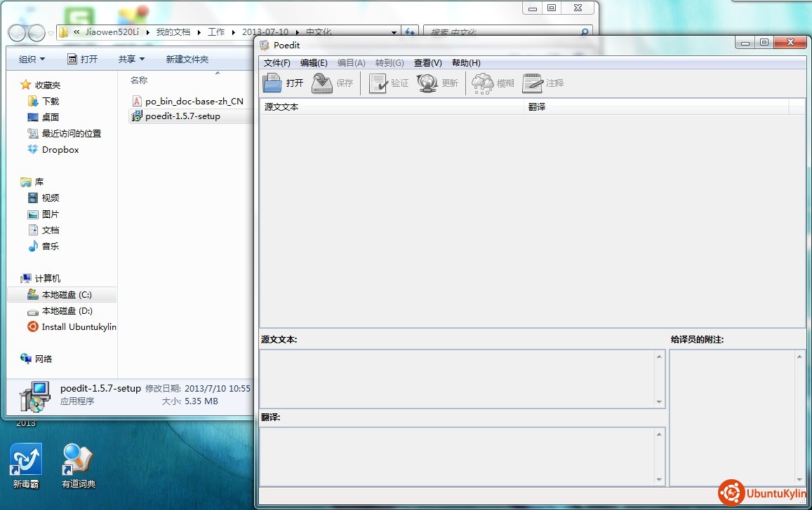Click the Save (保存) toolbar icon
The height and width of the screenshot is (510, 812).
tap(321, 83)
